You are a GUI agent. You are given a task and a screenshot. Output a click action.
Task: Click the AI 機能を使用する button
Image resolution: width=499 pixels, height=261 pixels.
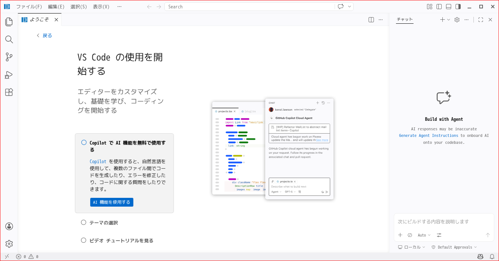[x=112, y=202]
